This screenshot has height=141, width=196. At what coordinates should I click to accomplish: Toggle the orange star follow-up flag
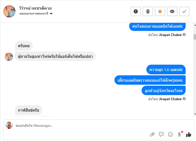160,11
